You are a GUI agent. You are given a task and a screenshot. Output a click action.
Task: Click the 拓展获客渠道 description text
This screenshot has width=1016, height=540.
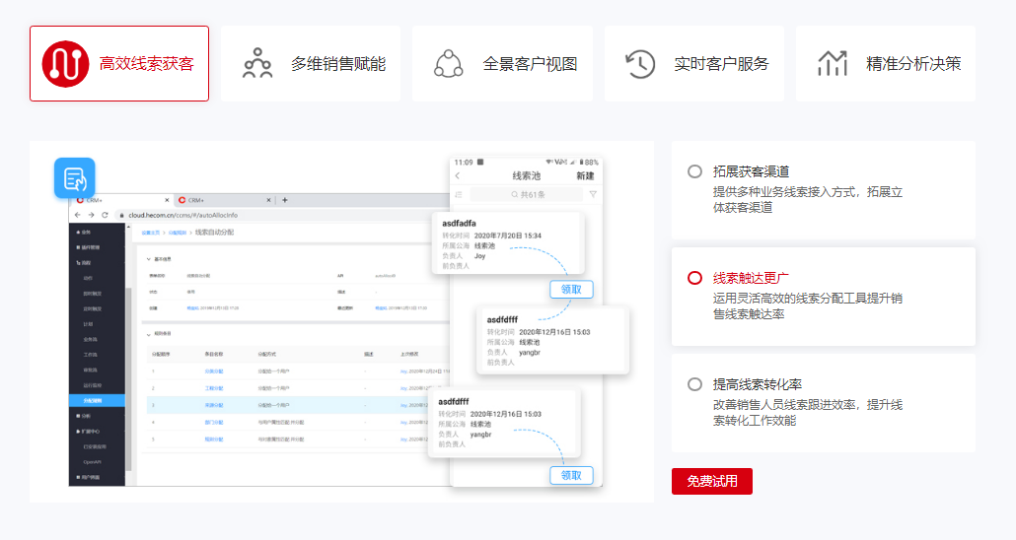tap(807, 199)
